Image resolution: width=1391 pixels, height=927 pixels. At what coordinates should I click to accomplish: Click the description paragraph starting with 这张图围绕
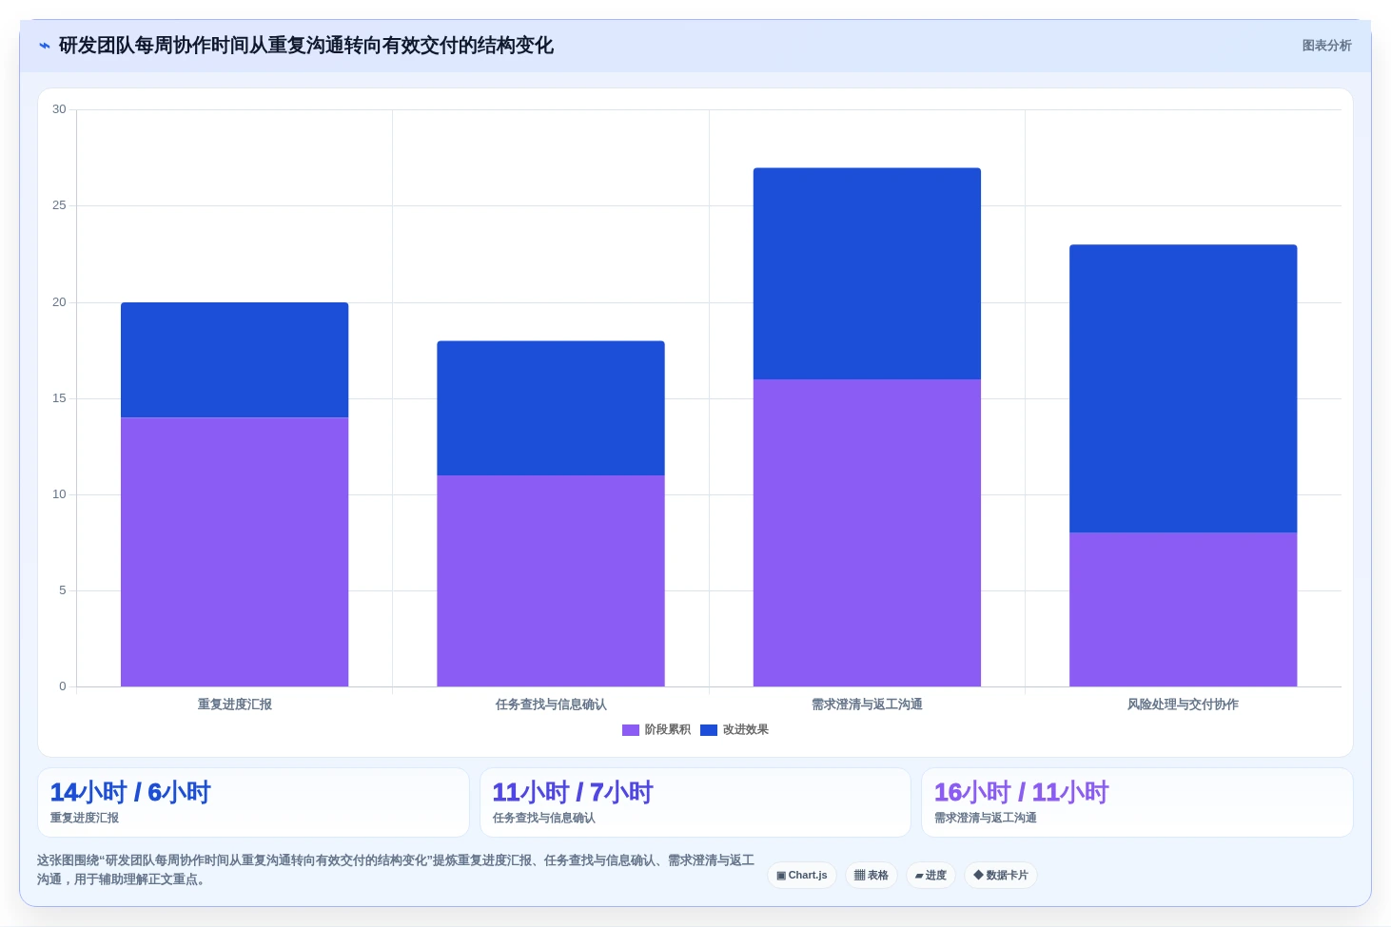click(396, 870)
